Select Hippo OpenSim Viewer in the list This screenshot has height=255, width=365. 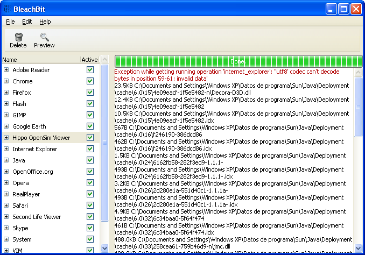pyautogui.click(x=41, y=138)
